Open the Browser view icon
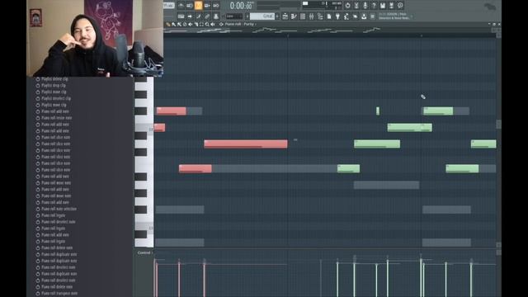 click(320, 16)
